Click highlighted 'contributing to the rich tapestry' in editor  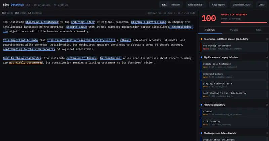pyautogui.click(x=29, y=49)
